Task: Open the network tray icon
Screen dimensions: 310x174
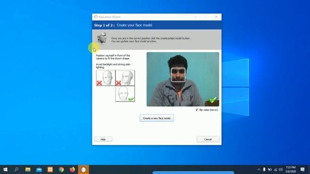Action: point(276,170)
